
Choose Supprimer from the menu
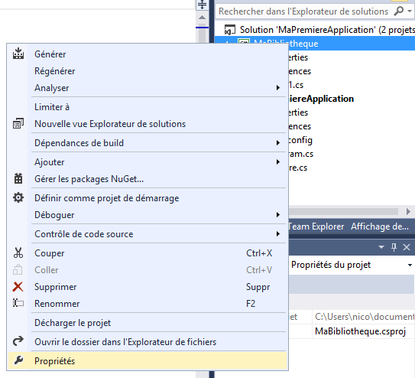[148, 287]
